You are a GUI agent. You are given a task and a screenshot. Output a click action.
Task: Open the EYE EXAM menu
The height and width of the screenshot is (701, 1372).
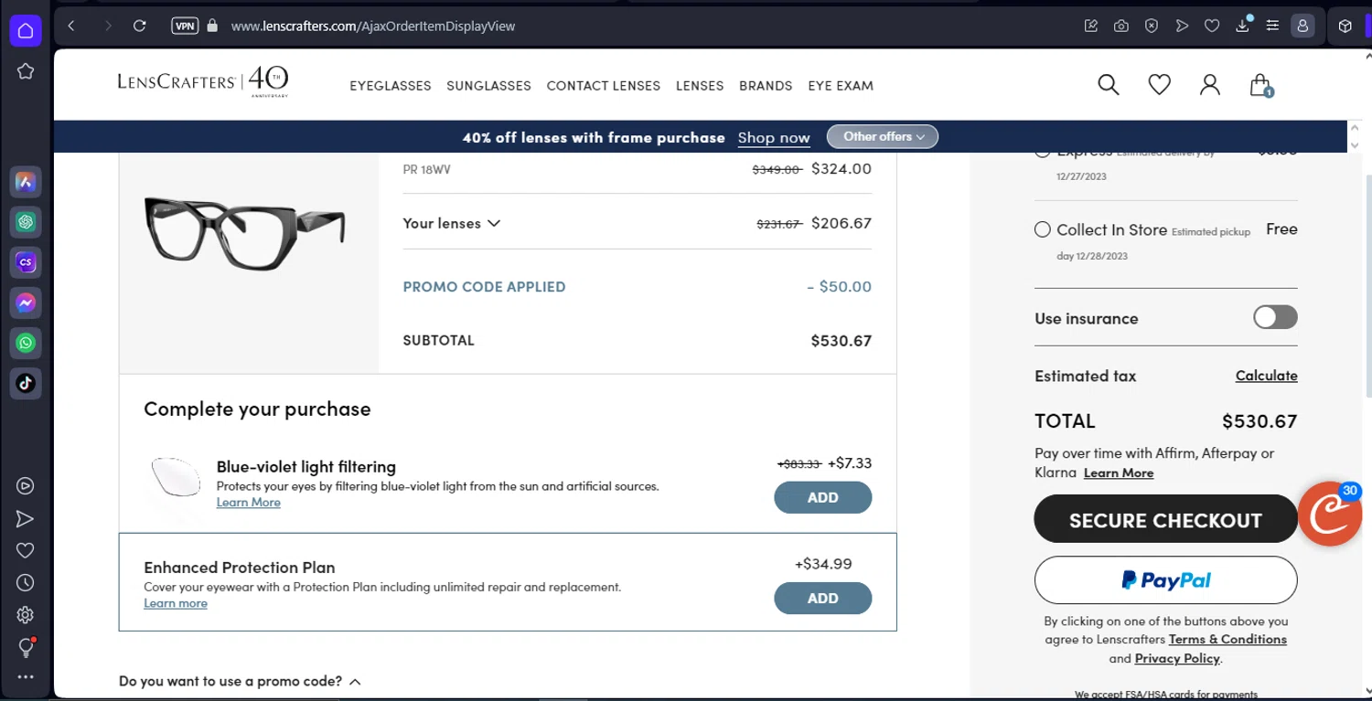click(x=841, y=86)
